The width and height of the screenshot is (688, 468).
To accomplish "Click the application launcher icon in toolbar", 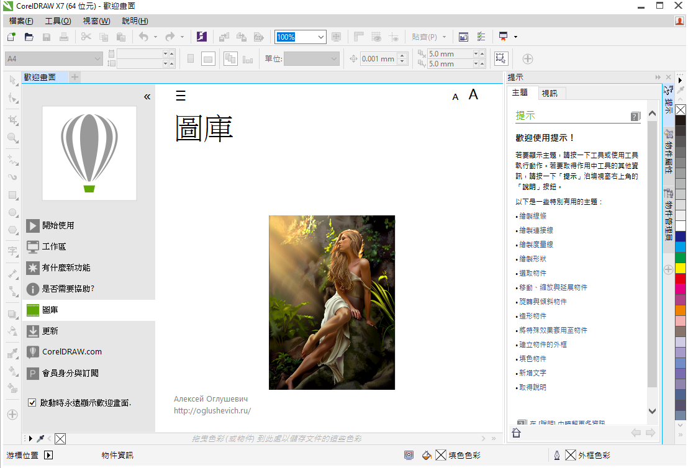I will pos(201,37).
